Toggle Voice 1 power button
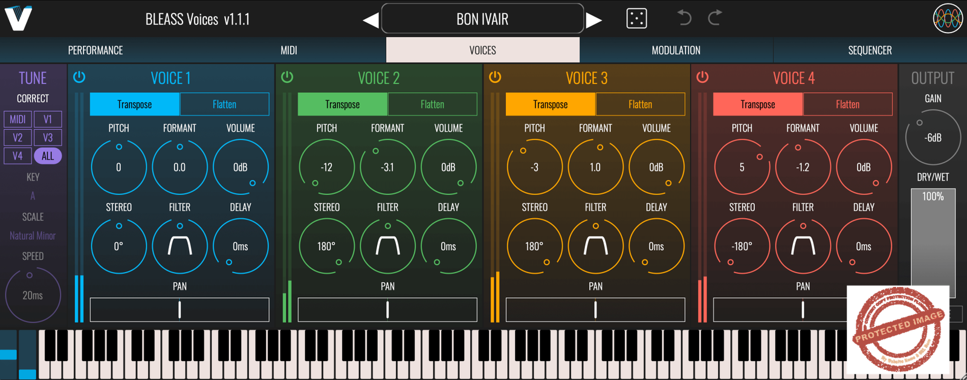 [x=79, y=77]
